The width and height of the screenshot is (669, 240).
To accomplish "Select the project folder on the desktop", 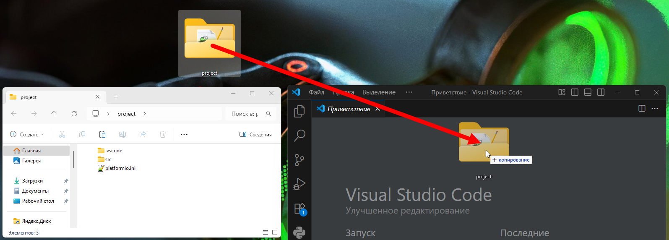I will tap(209, 44).
